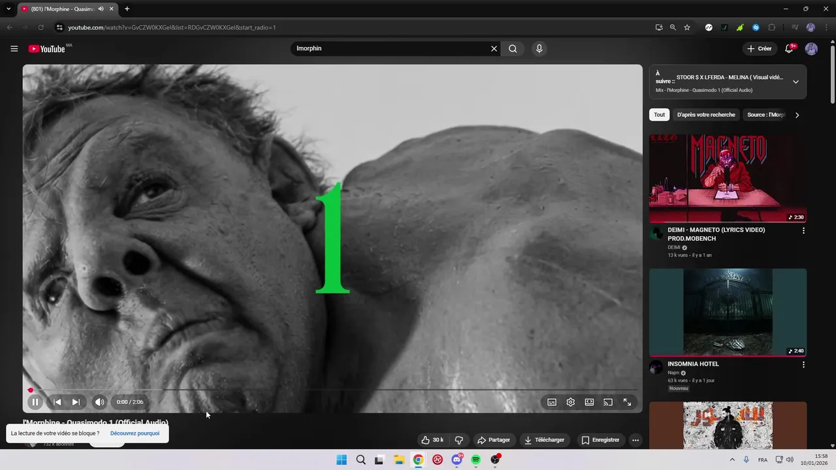Close the l'Morphine YouTube tab
This screenshot has height=470, width=836.
[112, 9]
